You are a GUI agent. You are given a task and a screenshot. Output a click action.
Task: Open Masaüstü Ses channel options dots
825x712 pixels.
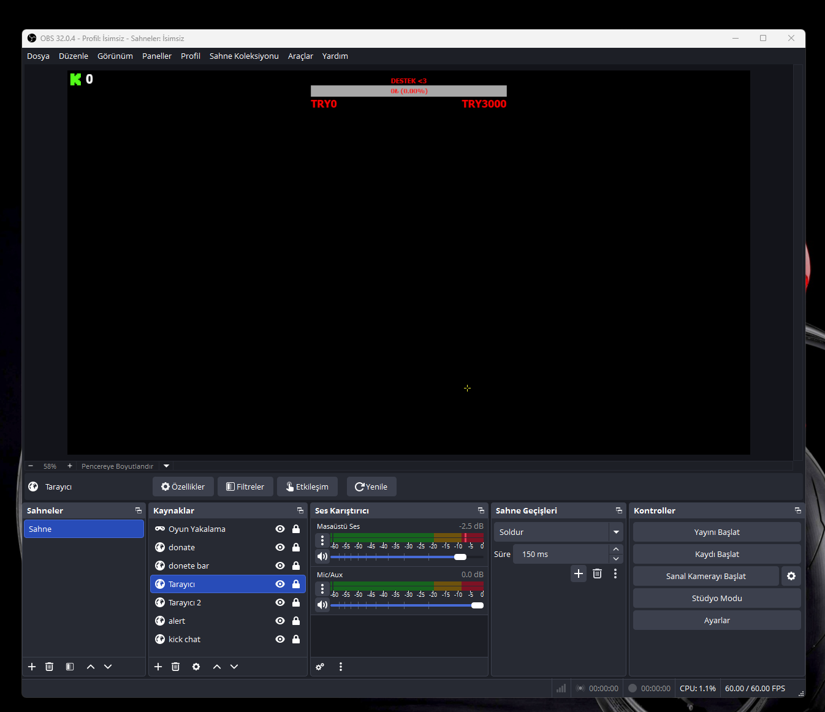click(x=322, y=540)
